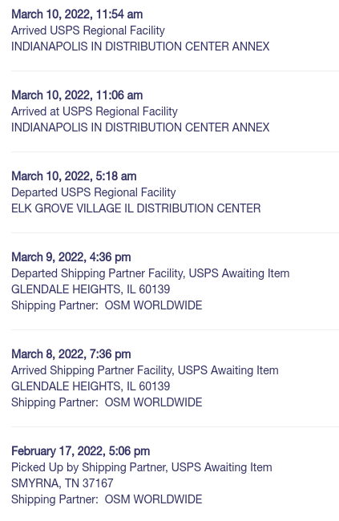Click the February 17, 2022, 5:06 pm timestamp
The width and height of the screenshot is (339, 521).
[80, 451]
